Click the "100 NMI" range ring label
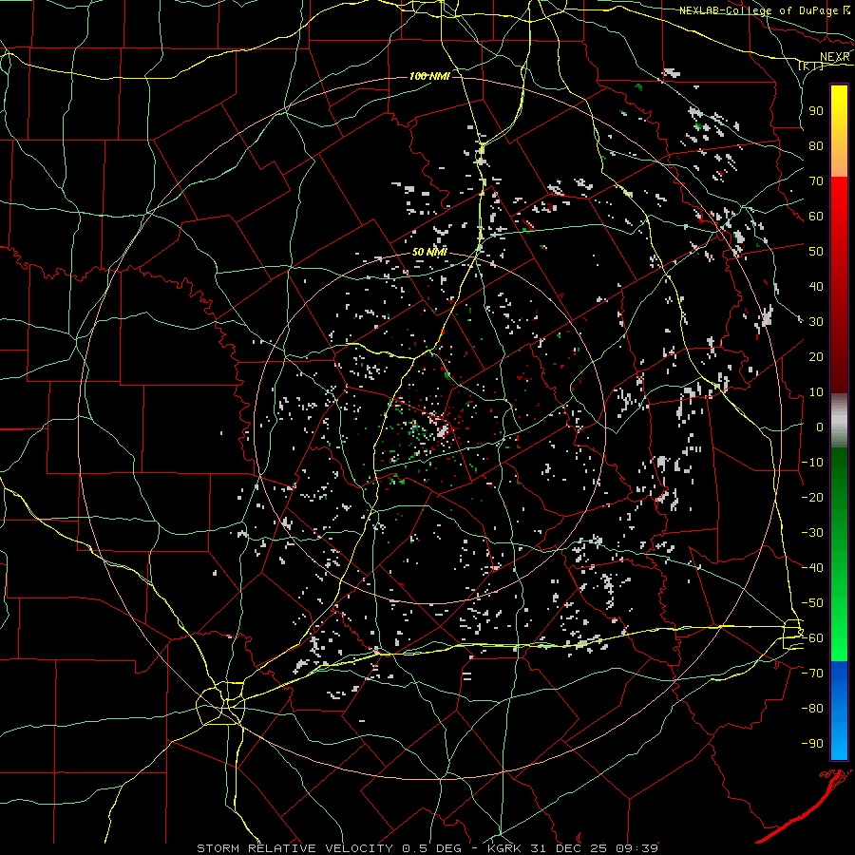Screen dimensions: 855x855 (429, 76)
